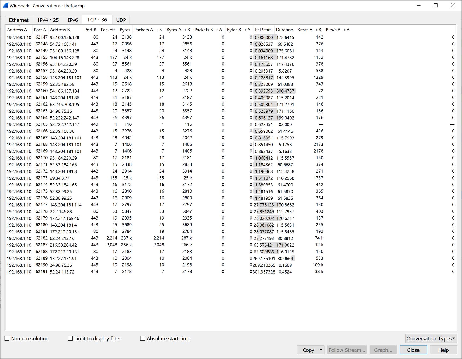The height and width of the screenshot is (359, 462).
Task: Select the row with port 62165
Action: click(x=230, y=124)
